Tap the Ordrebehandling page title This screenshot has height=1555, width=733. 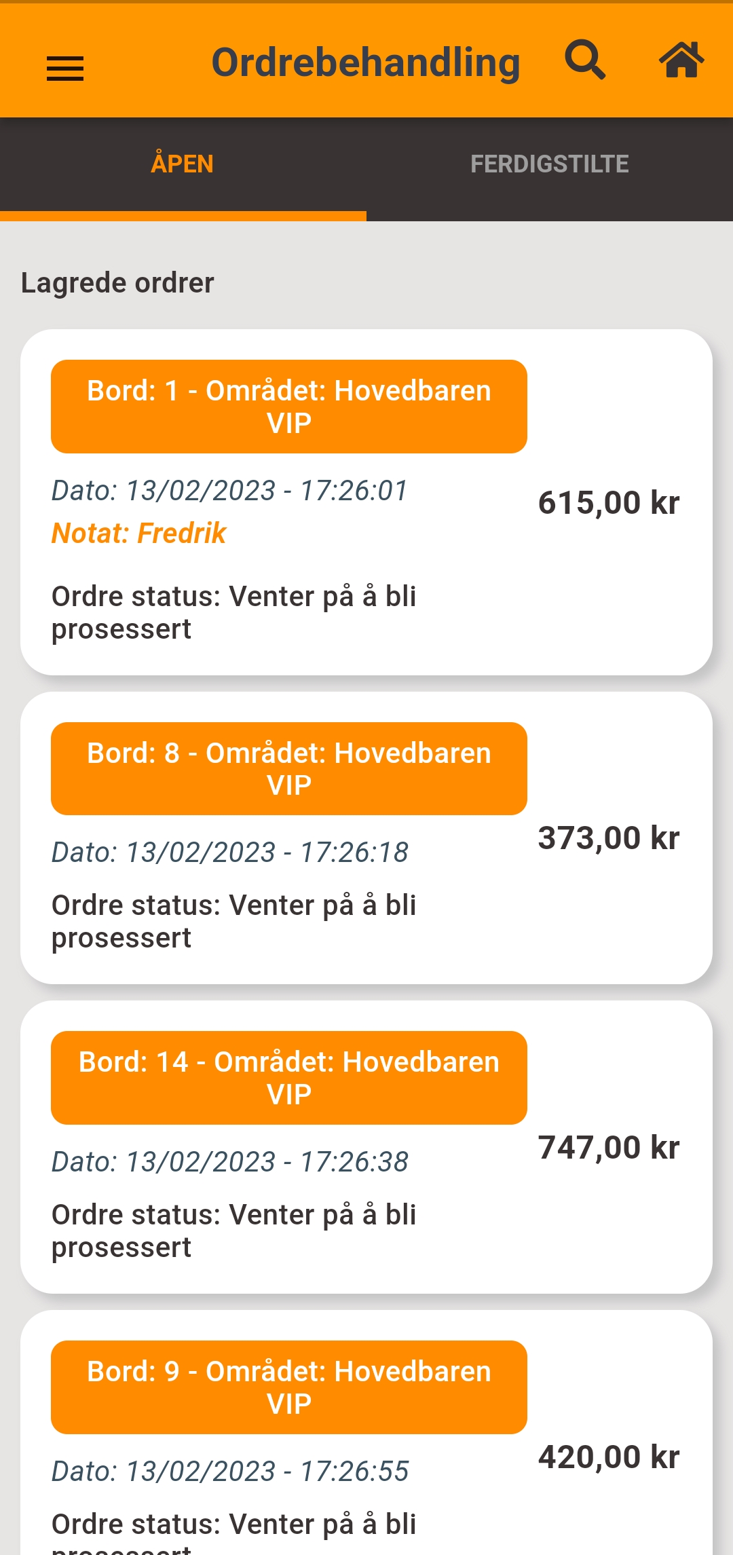point(366,62)
